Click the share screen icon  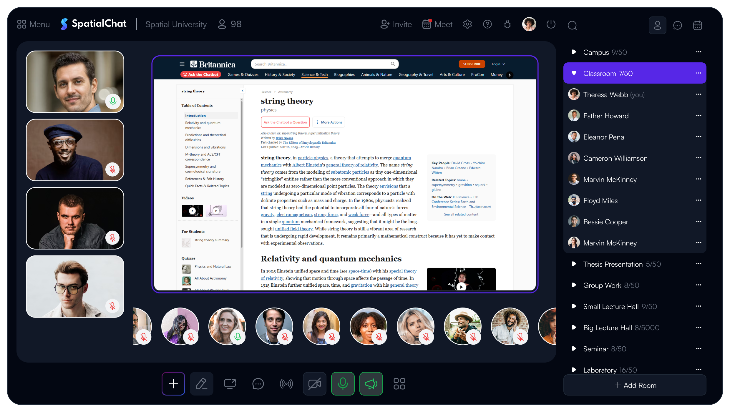pyautogui.click(x=230, y=384)
